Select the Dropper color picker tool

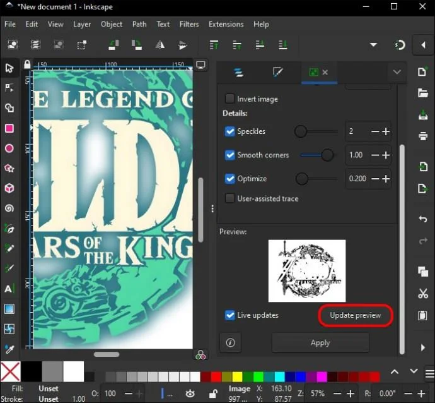[9, 349]
